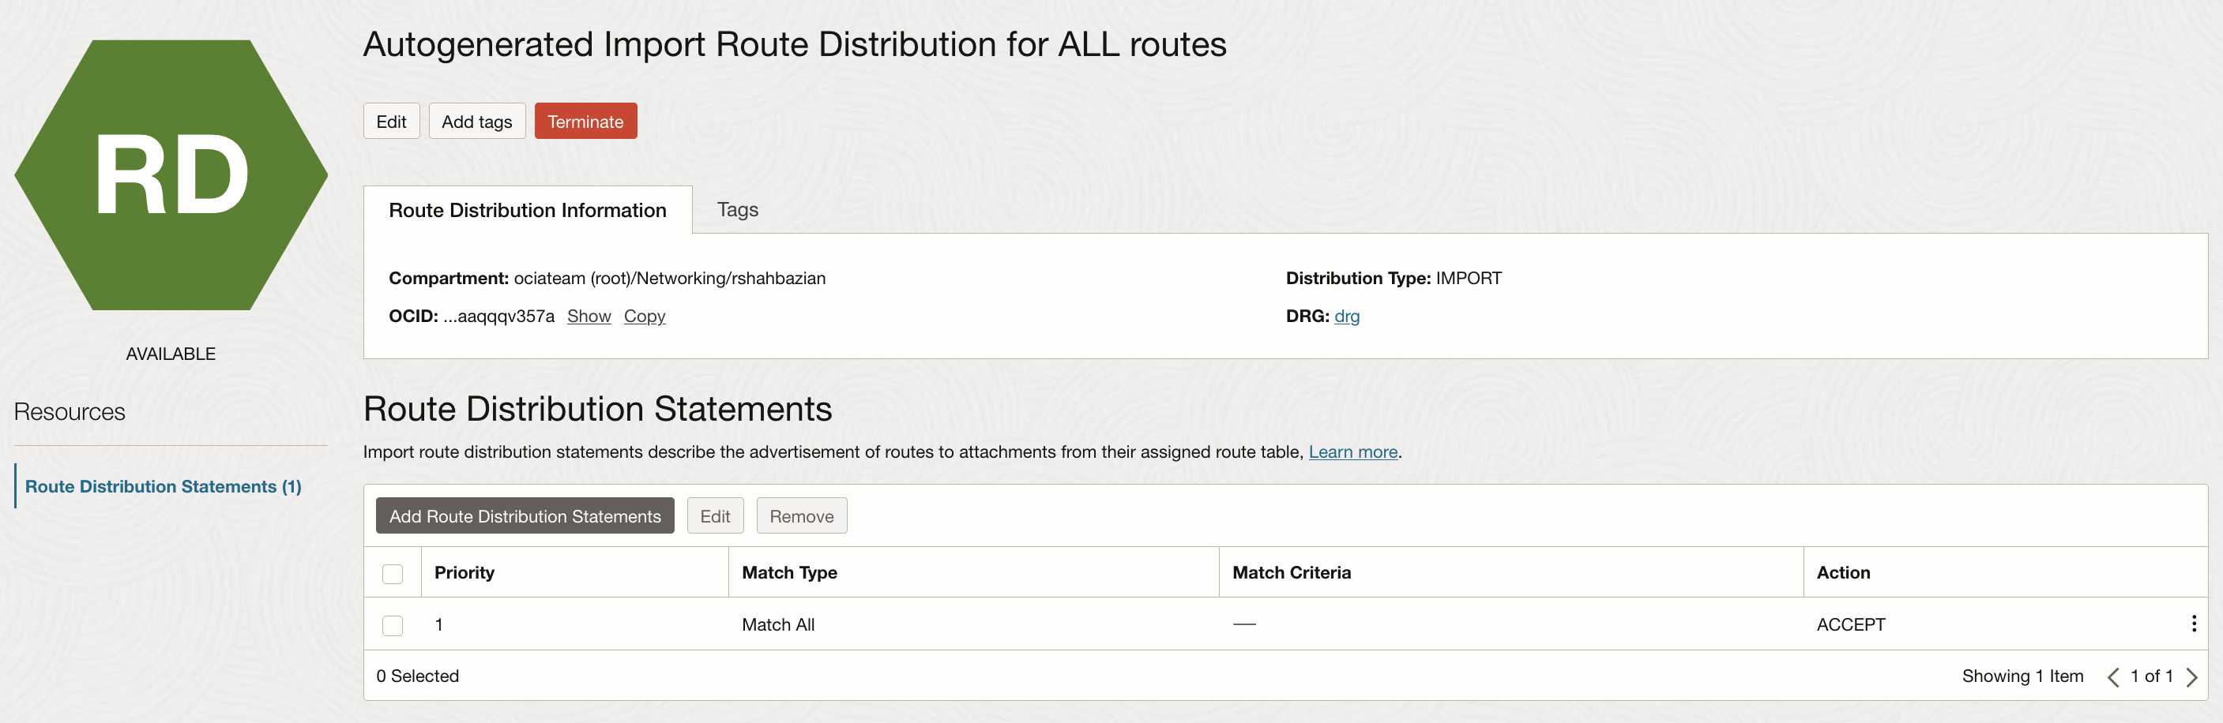Click the next page chevron arrow
This screenshot has height=723, width=2223.
[x=2194, y=676]
